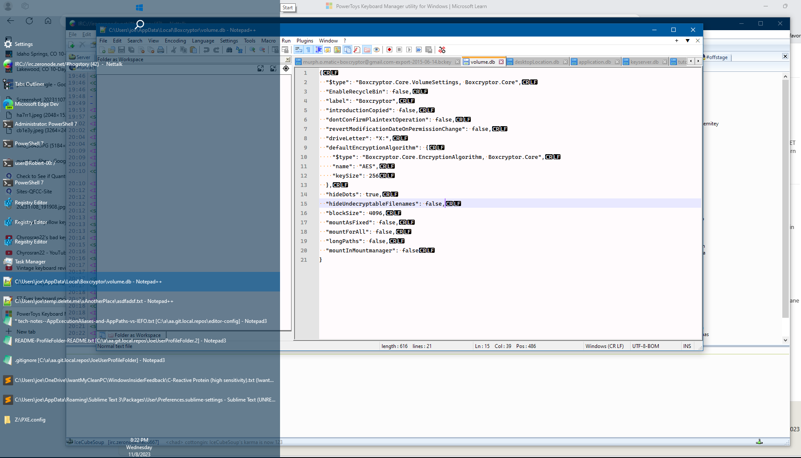Open the Window menu

click(x=328, y=41)
